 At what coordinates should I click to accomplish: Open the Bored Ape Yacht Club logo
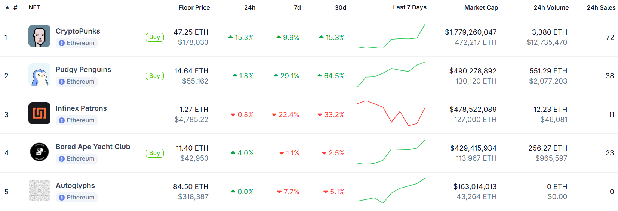(x=39, y=152)
